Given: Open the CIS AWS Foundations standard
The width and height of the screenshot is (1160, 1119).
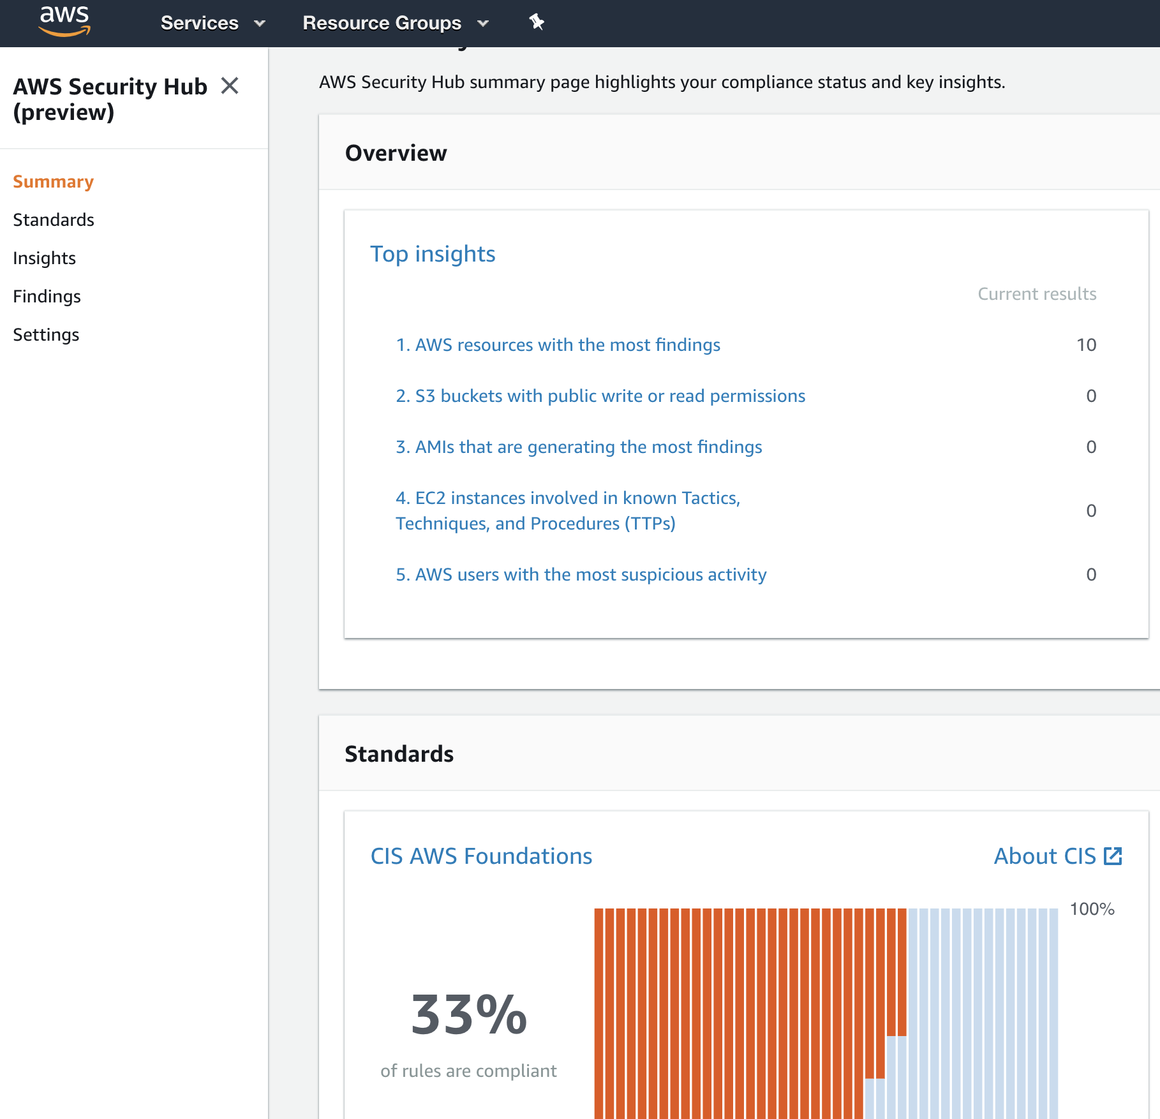Looking at the screenshot, I should pos(481,856).
